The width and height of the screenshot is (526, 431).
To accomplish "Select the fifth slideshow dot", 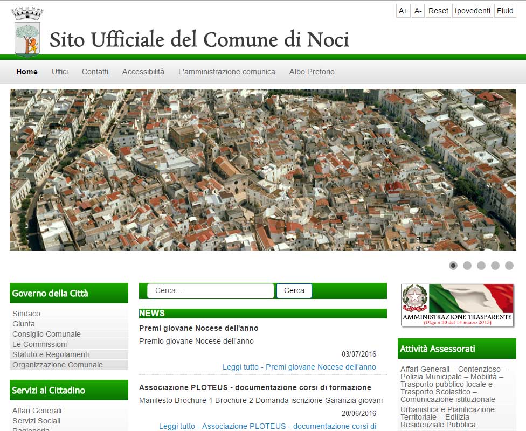I will click(509, 266).
